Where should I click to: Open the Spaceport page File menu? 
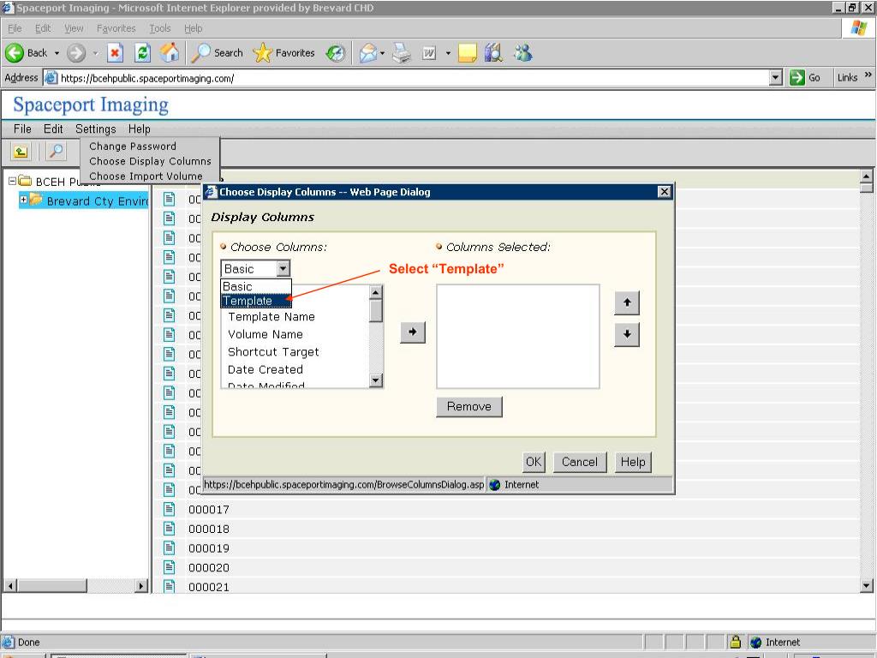click(22, 129)
